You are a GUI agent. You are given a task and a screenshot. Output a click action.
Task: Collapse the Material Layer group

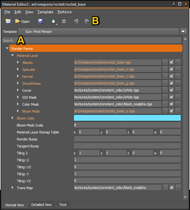(13, 55)
